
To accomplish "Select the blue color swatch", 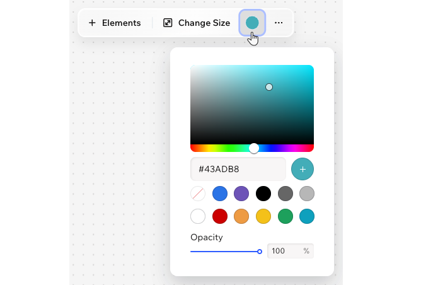I will point(220,194).
